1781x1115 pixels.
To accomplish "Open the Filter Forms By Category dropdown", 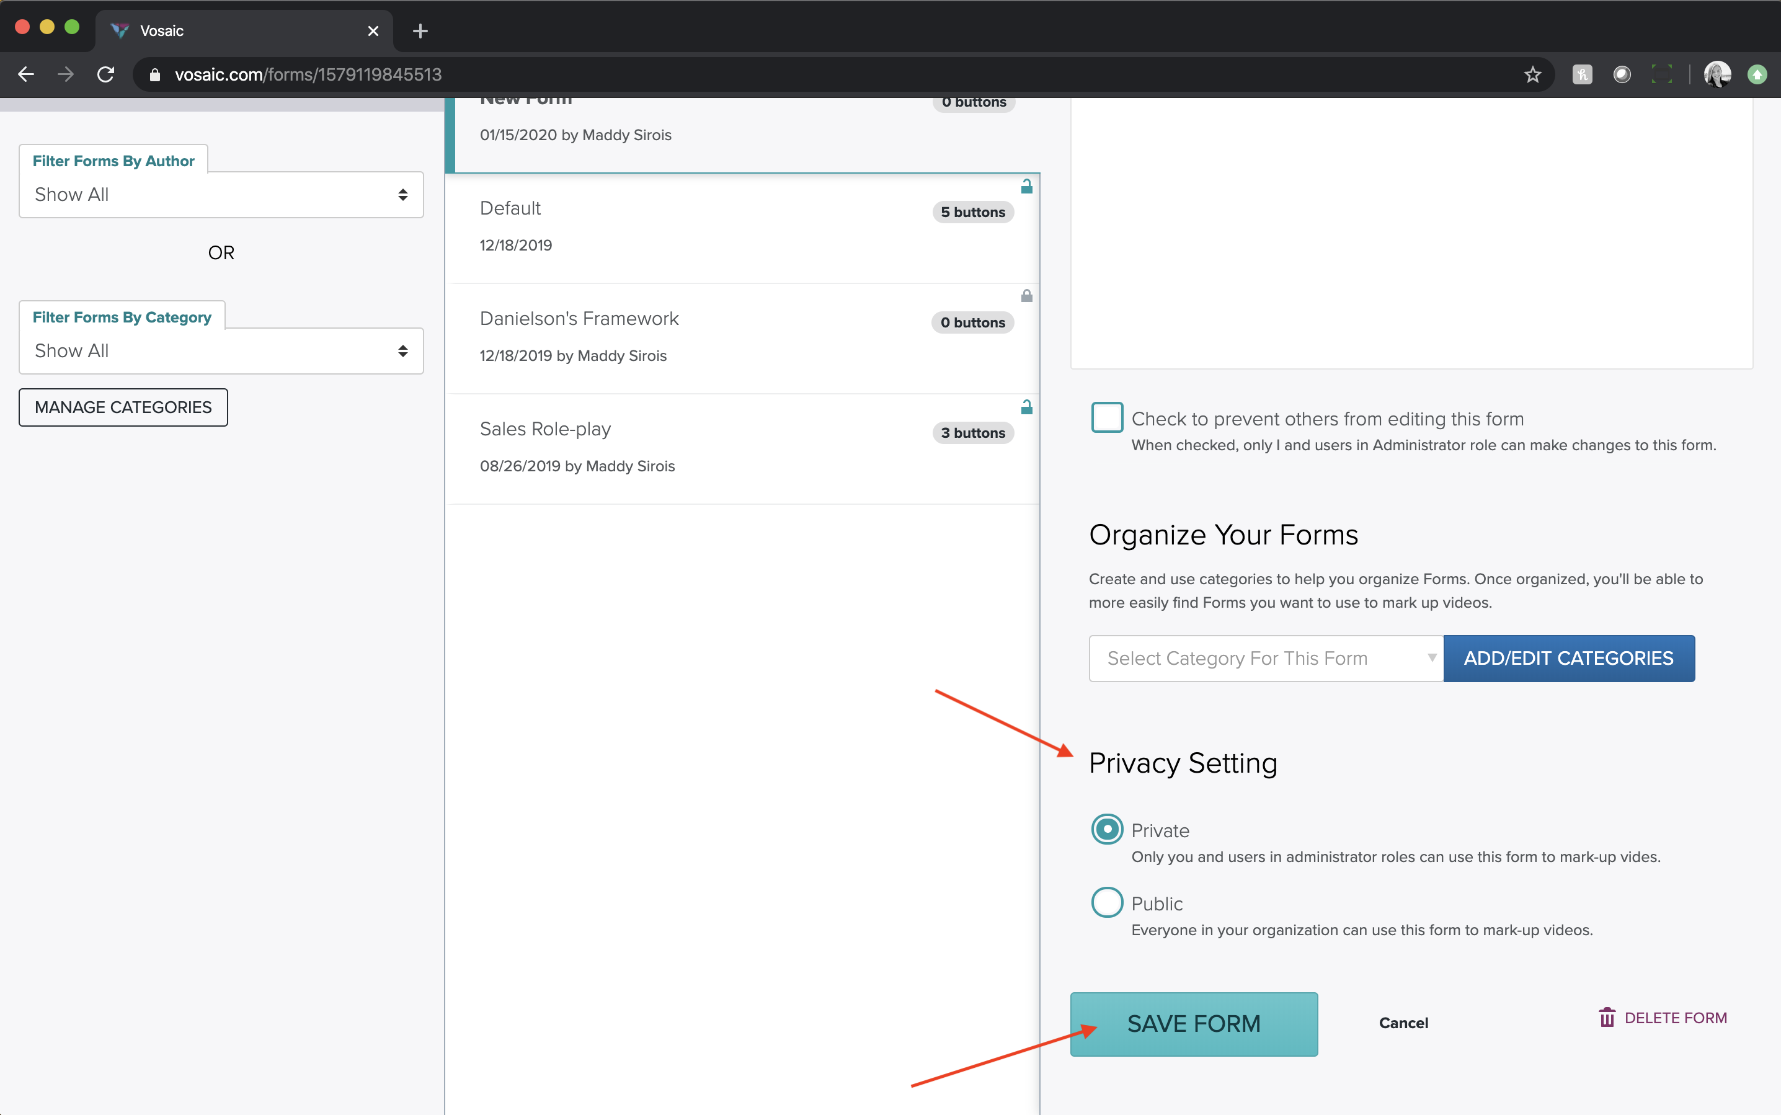I will click(x=221, y=351).
